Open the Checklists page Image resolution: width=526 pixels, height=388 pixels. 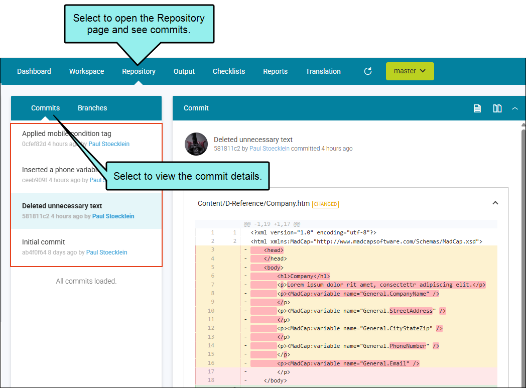(x=229, y=71)
